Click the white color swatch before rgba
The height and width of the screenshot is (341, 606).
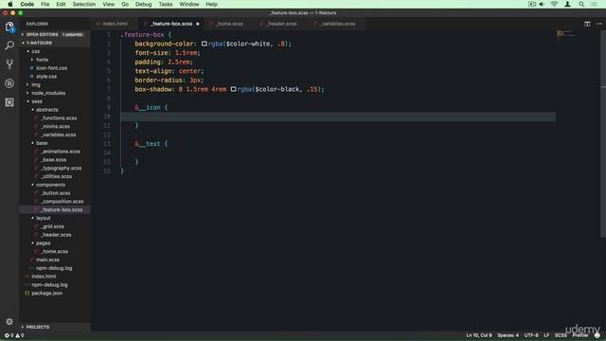tap(205, 44)
